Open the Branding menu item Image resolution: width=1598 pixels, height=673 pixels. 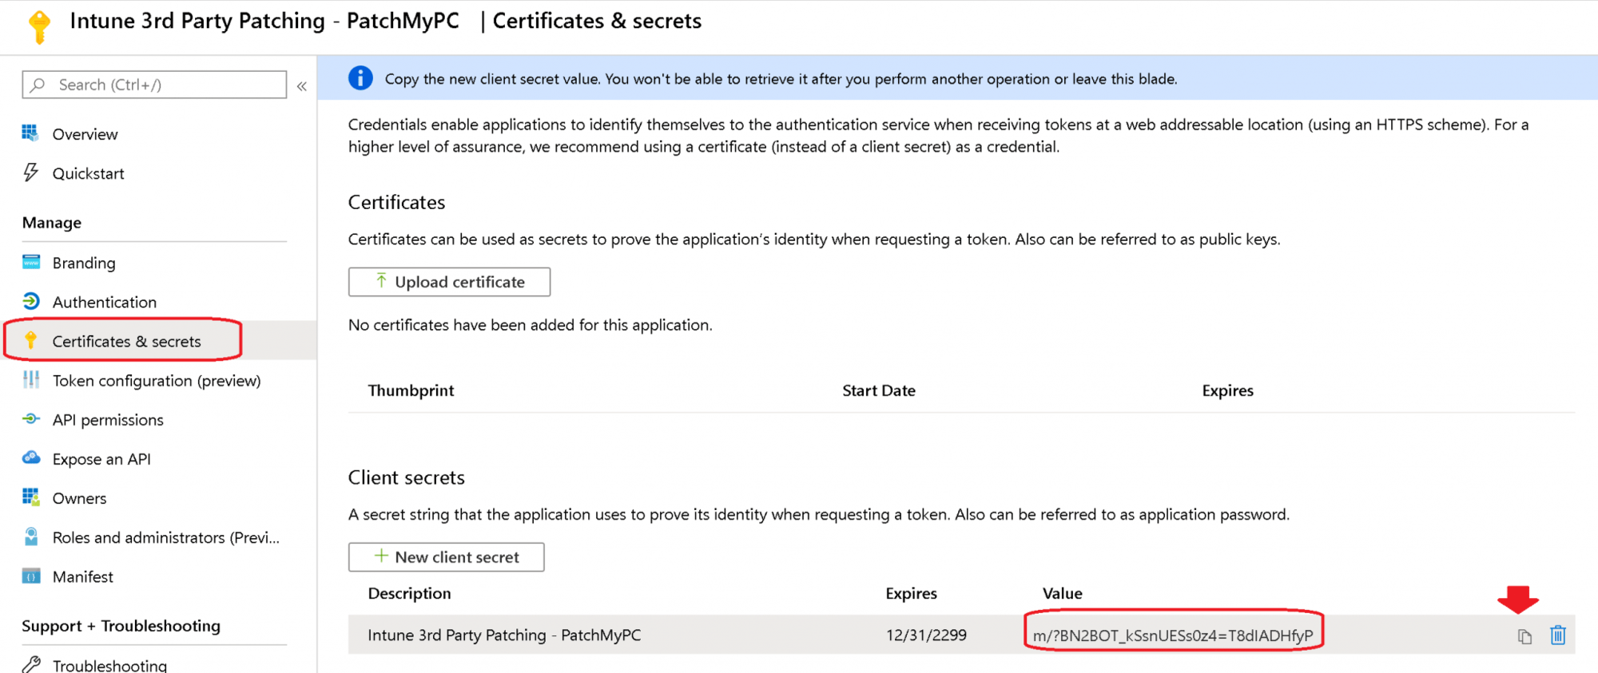[84, 263]
